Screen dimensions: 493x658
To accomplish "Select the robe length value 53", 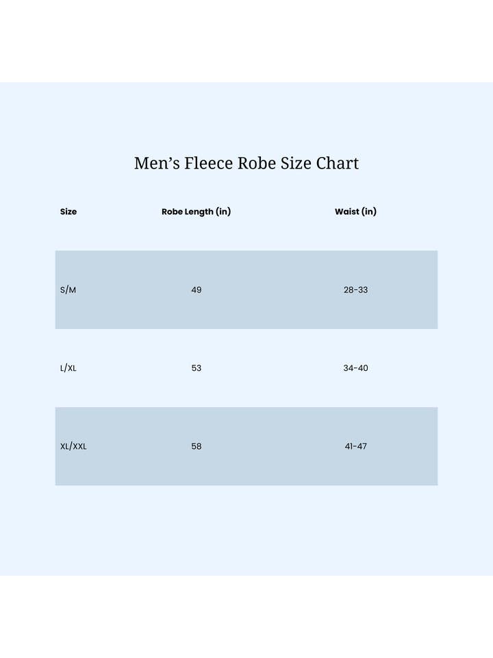I will [197, 368].
